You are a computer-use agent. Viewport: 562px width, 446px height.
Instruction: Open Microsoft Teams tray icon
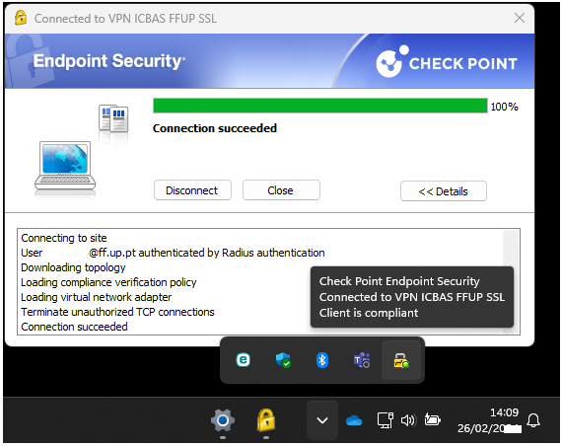point(362,360)
